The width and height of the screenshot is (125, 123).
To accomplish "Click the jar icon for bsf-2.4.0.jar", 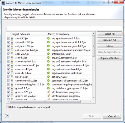I will 12,77.
